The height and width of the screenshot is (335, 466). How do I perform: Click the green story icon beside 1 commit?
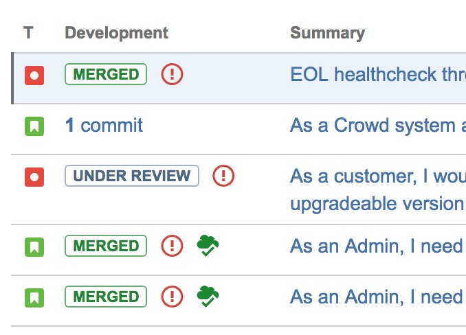tap(34, 126)
